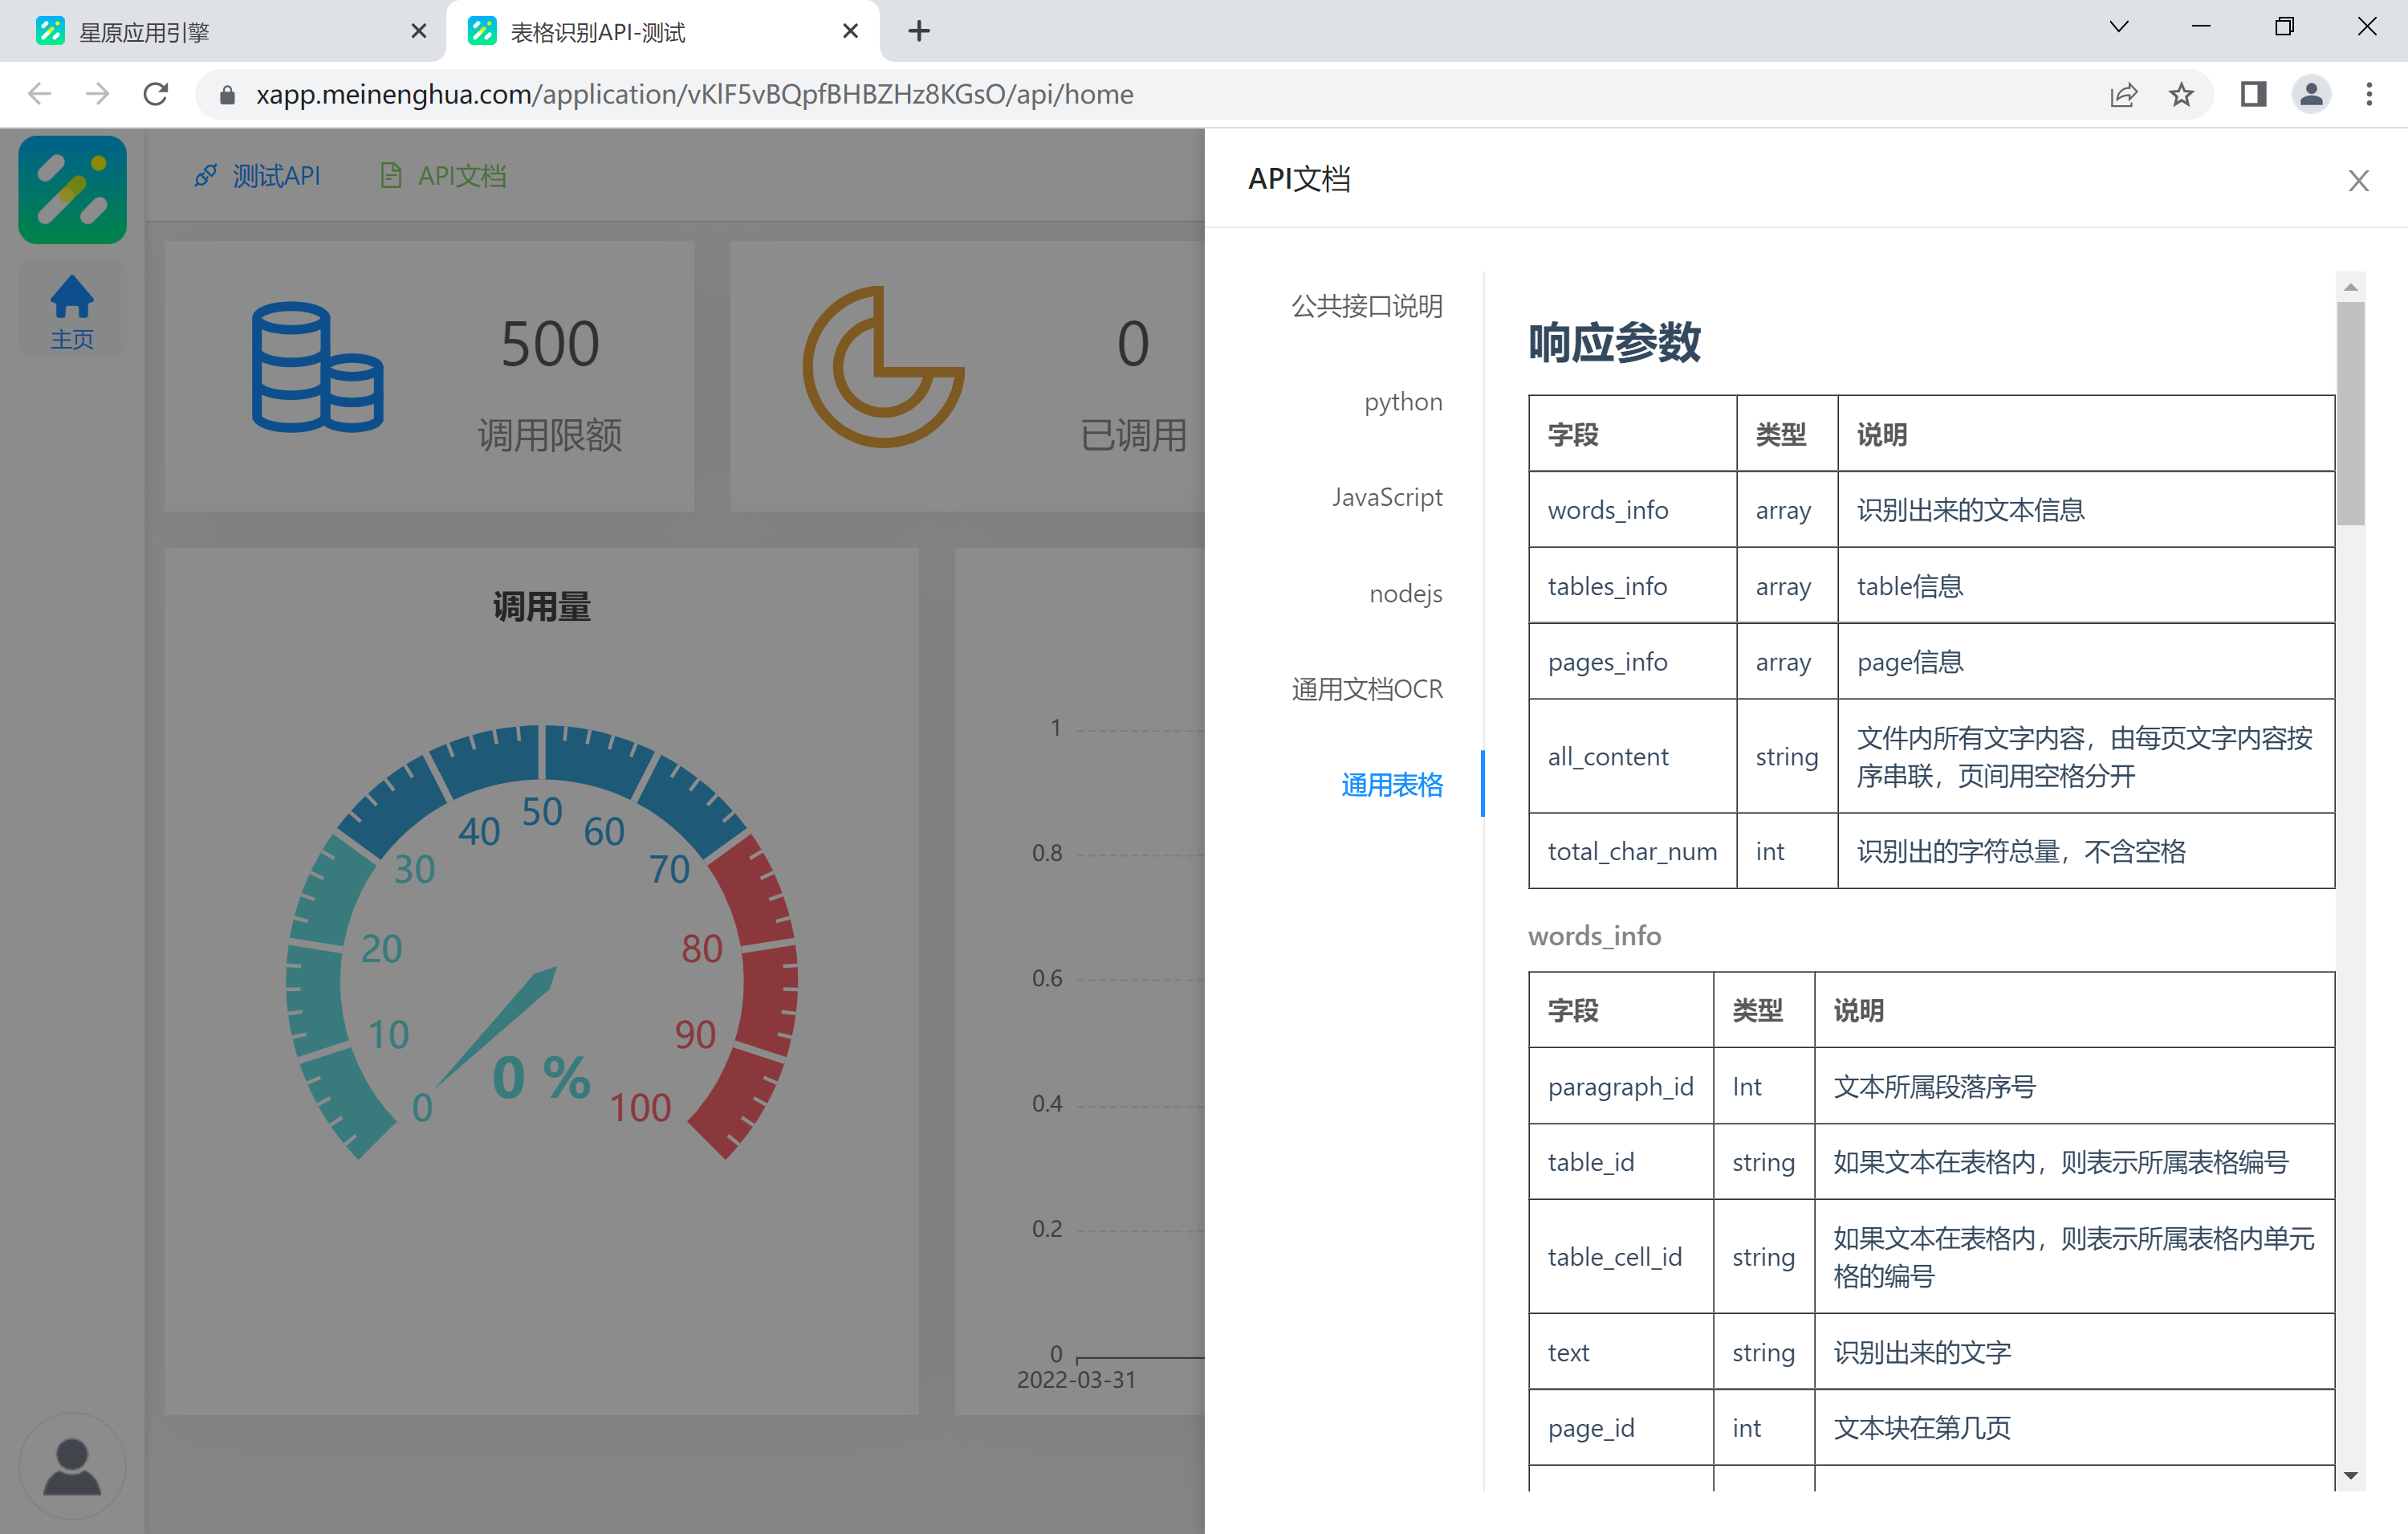Open the tab search dropdown chevron
This screenshot has width=2408, height=1534.
coord(2119,27)
